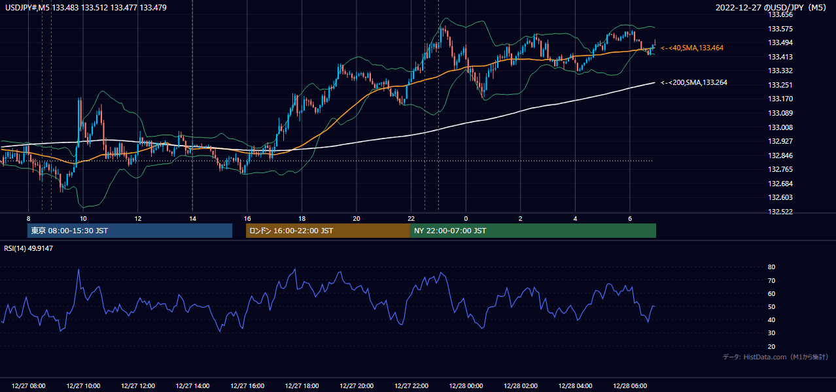Click the 12/28 04:00 date axis label
Viewport: 836px width, 392px height.
point(576,386)
